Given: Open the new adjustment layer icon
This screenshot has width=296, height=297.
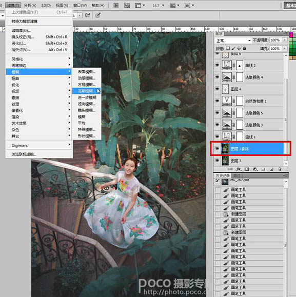Looking at the screenshot, I should (x=255, y=169).
